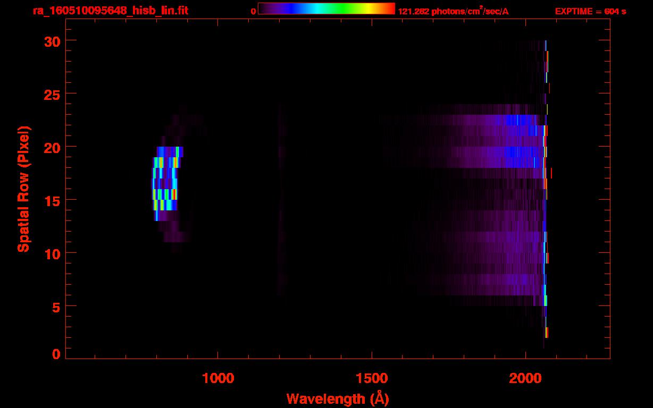Screen dimensions: 653x408
Task: Click the rainbow color scale bar
Action: pos(326,9)
